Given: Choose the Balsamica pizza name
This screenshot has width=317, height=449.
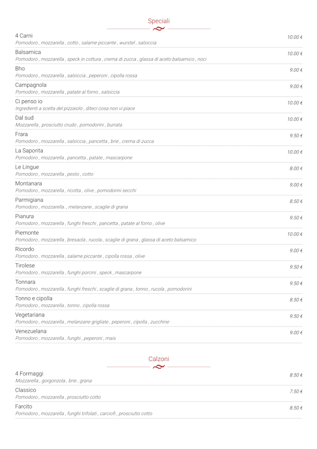Looking at the screenshot, I should 28,52.
